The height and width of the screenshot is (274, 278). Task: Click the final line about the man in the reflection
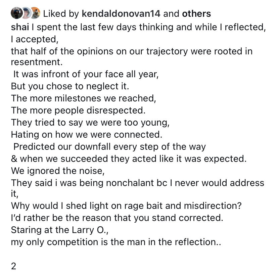tap(116, 242)
